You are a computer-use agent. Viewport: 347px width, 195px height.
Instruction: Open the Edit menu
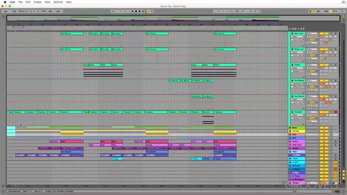click(x=28, y=2)
